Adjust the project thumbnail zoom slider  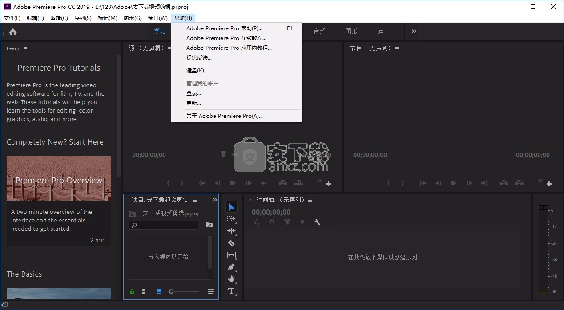[172, 291]
